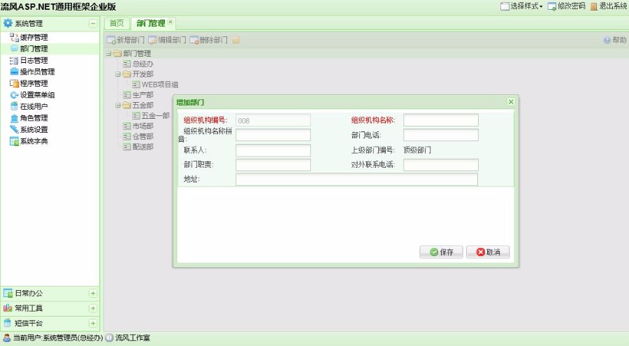Click the 帮助 help icon
Image resolution: width=629 pixels, height=346 pixels.
[607, 40]
